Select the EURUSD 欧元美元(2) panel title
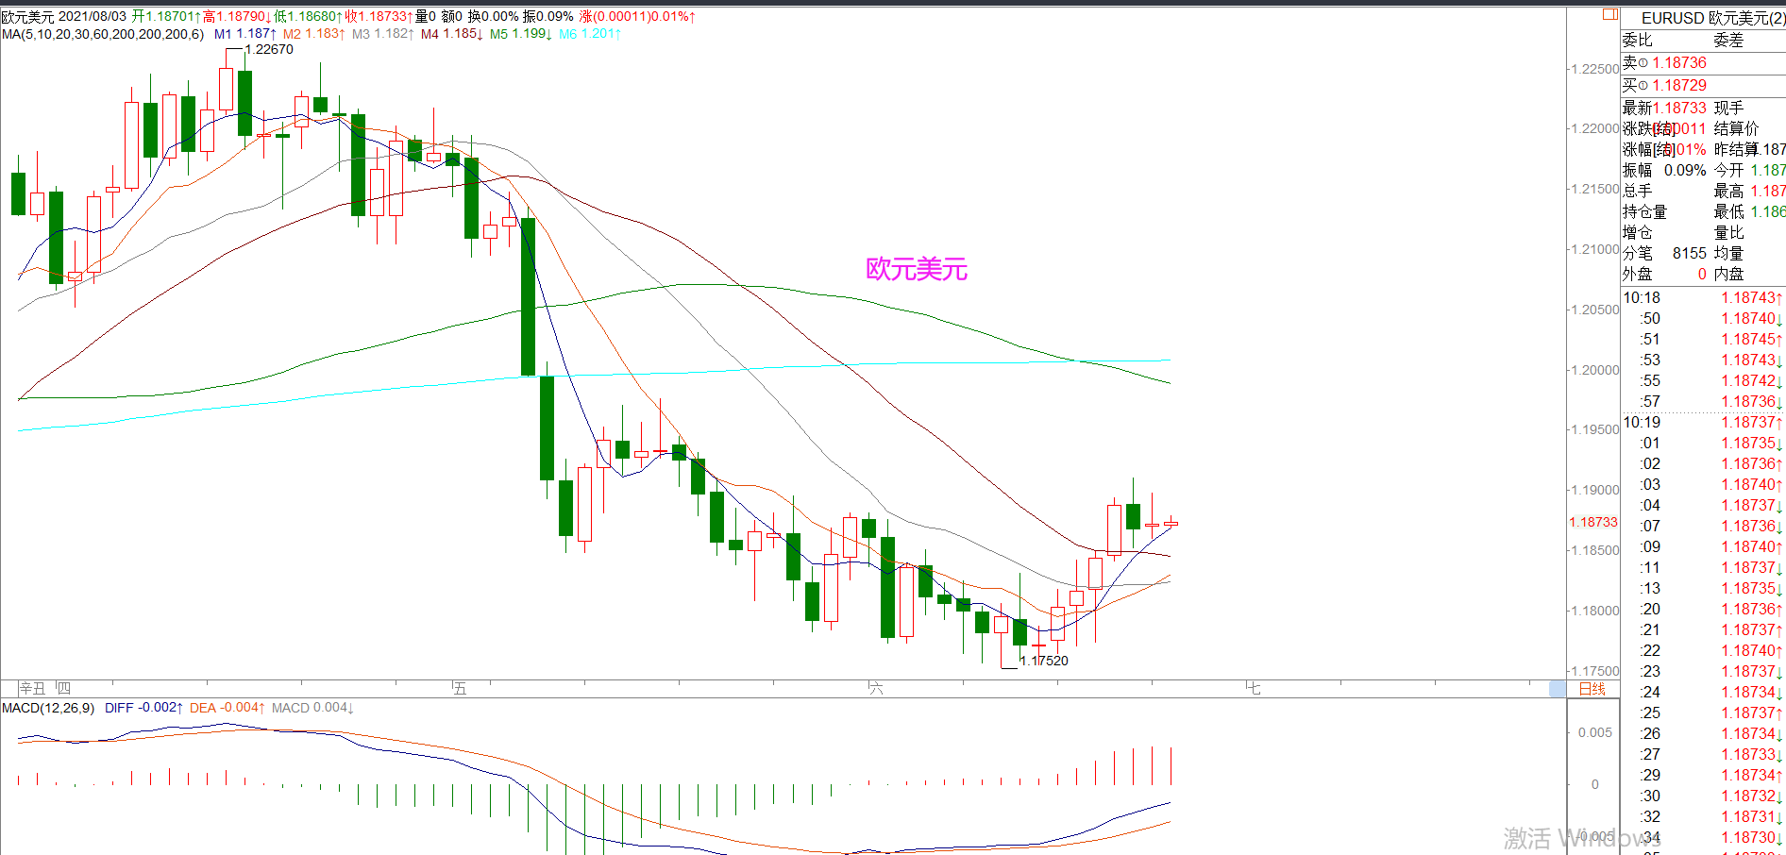 pyautogui.click(x=1712, y=18)
